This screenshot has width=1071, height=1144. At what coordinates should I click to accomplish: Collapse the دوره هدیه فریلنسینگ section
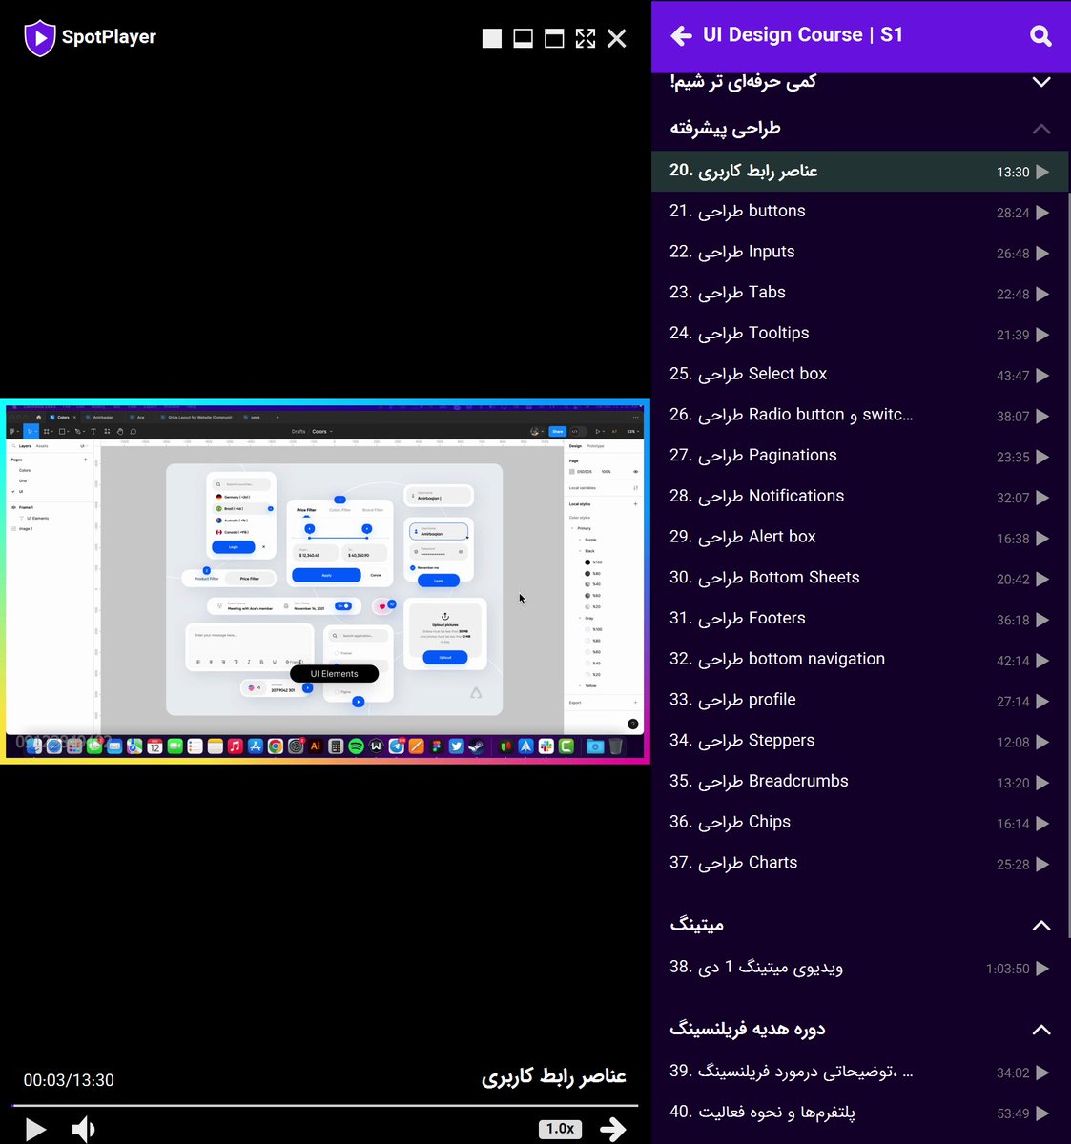[1041, 1030]
